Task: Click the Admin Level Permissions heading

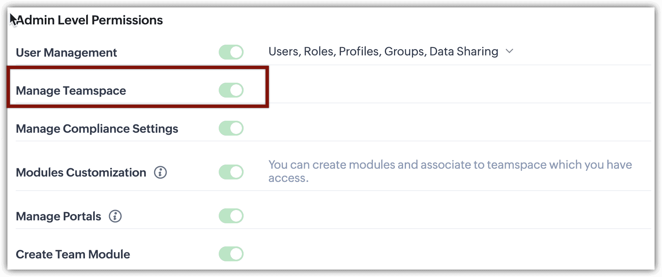Action: click(x=89, y=20)
